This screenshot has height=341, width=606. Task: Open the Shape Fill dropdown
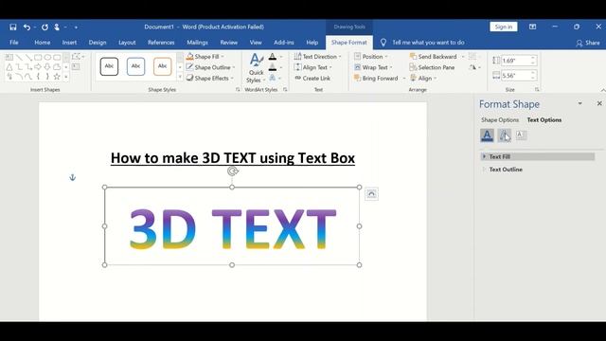click(205, 57)
